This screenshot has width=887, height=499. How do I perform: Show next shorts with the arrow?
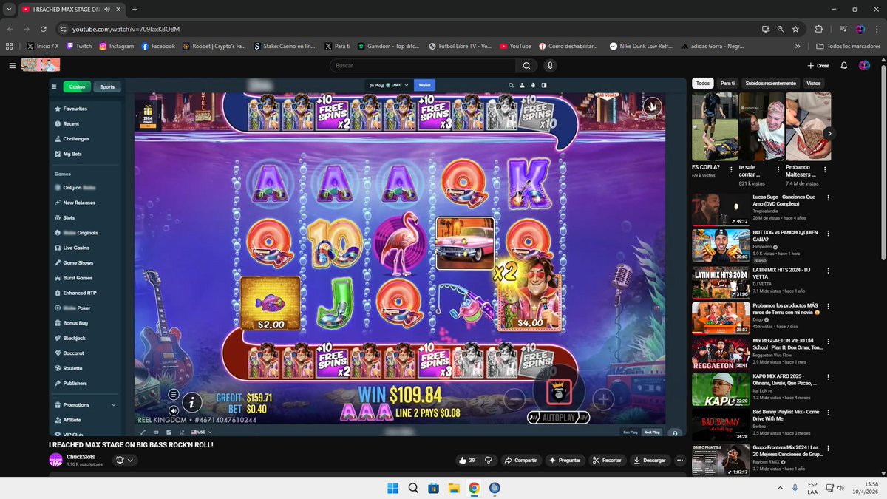coord(829,133)
